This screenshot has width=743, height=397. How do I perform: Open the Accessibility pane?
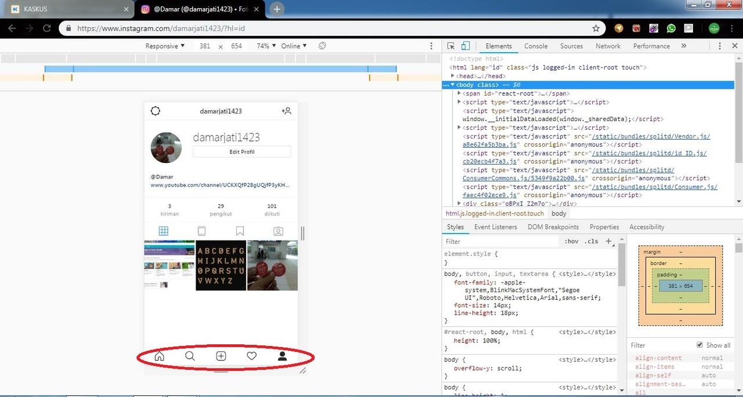pyautogui.click(x=647, y=227)
